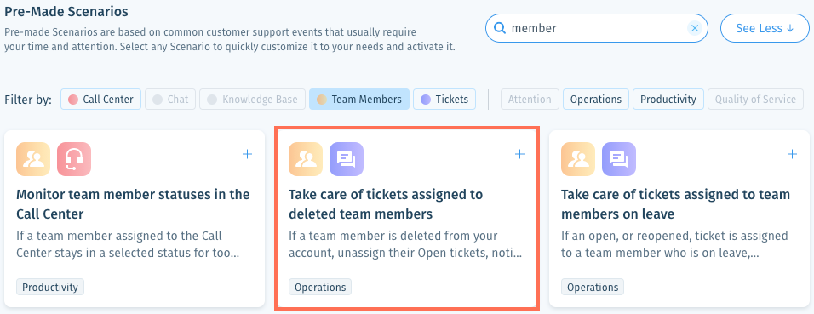Click the plus icon on team members on leave card
The height and width of the screenshot is (314, 814).
pyautogui.click(x=792, y=154)
